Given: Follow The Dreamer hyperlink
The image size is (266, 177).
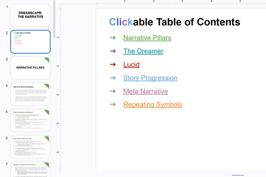Looking at the screenshot, I should [143, 51].
